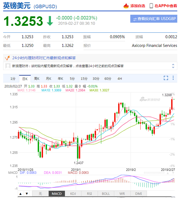Click the 2019/2 date axis label
The image size is (182, 198).
click(x=131, y=170)
